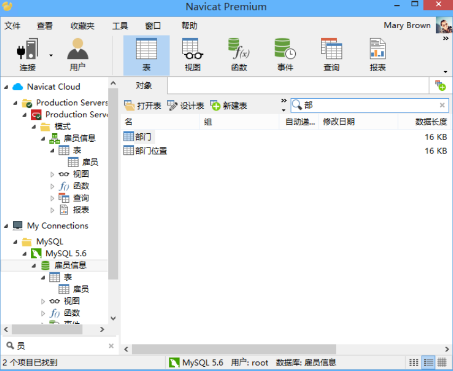
Task: Open the dropdown arrow next to 连接
Action: tap(51, 55)
